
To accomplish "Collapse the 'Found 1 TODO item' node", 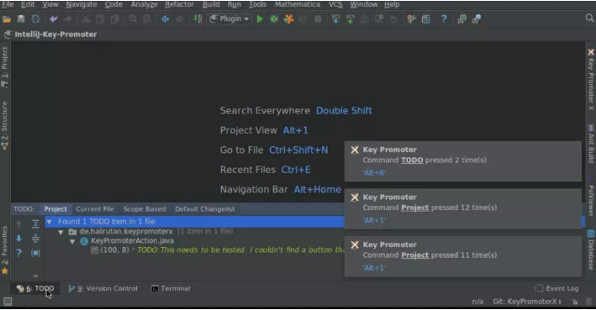I will tap(50, 222).
